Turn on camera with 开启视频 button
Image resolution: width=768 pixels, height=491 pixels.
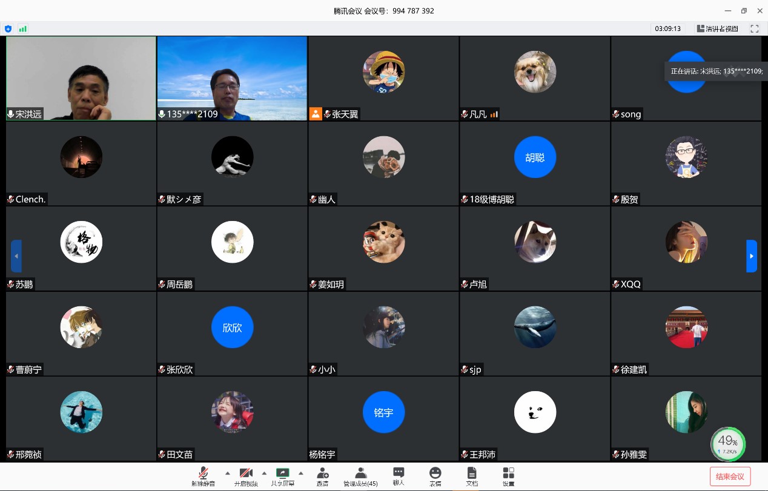246,476
